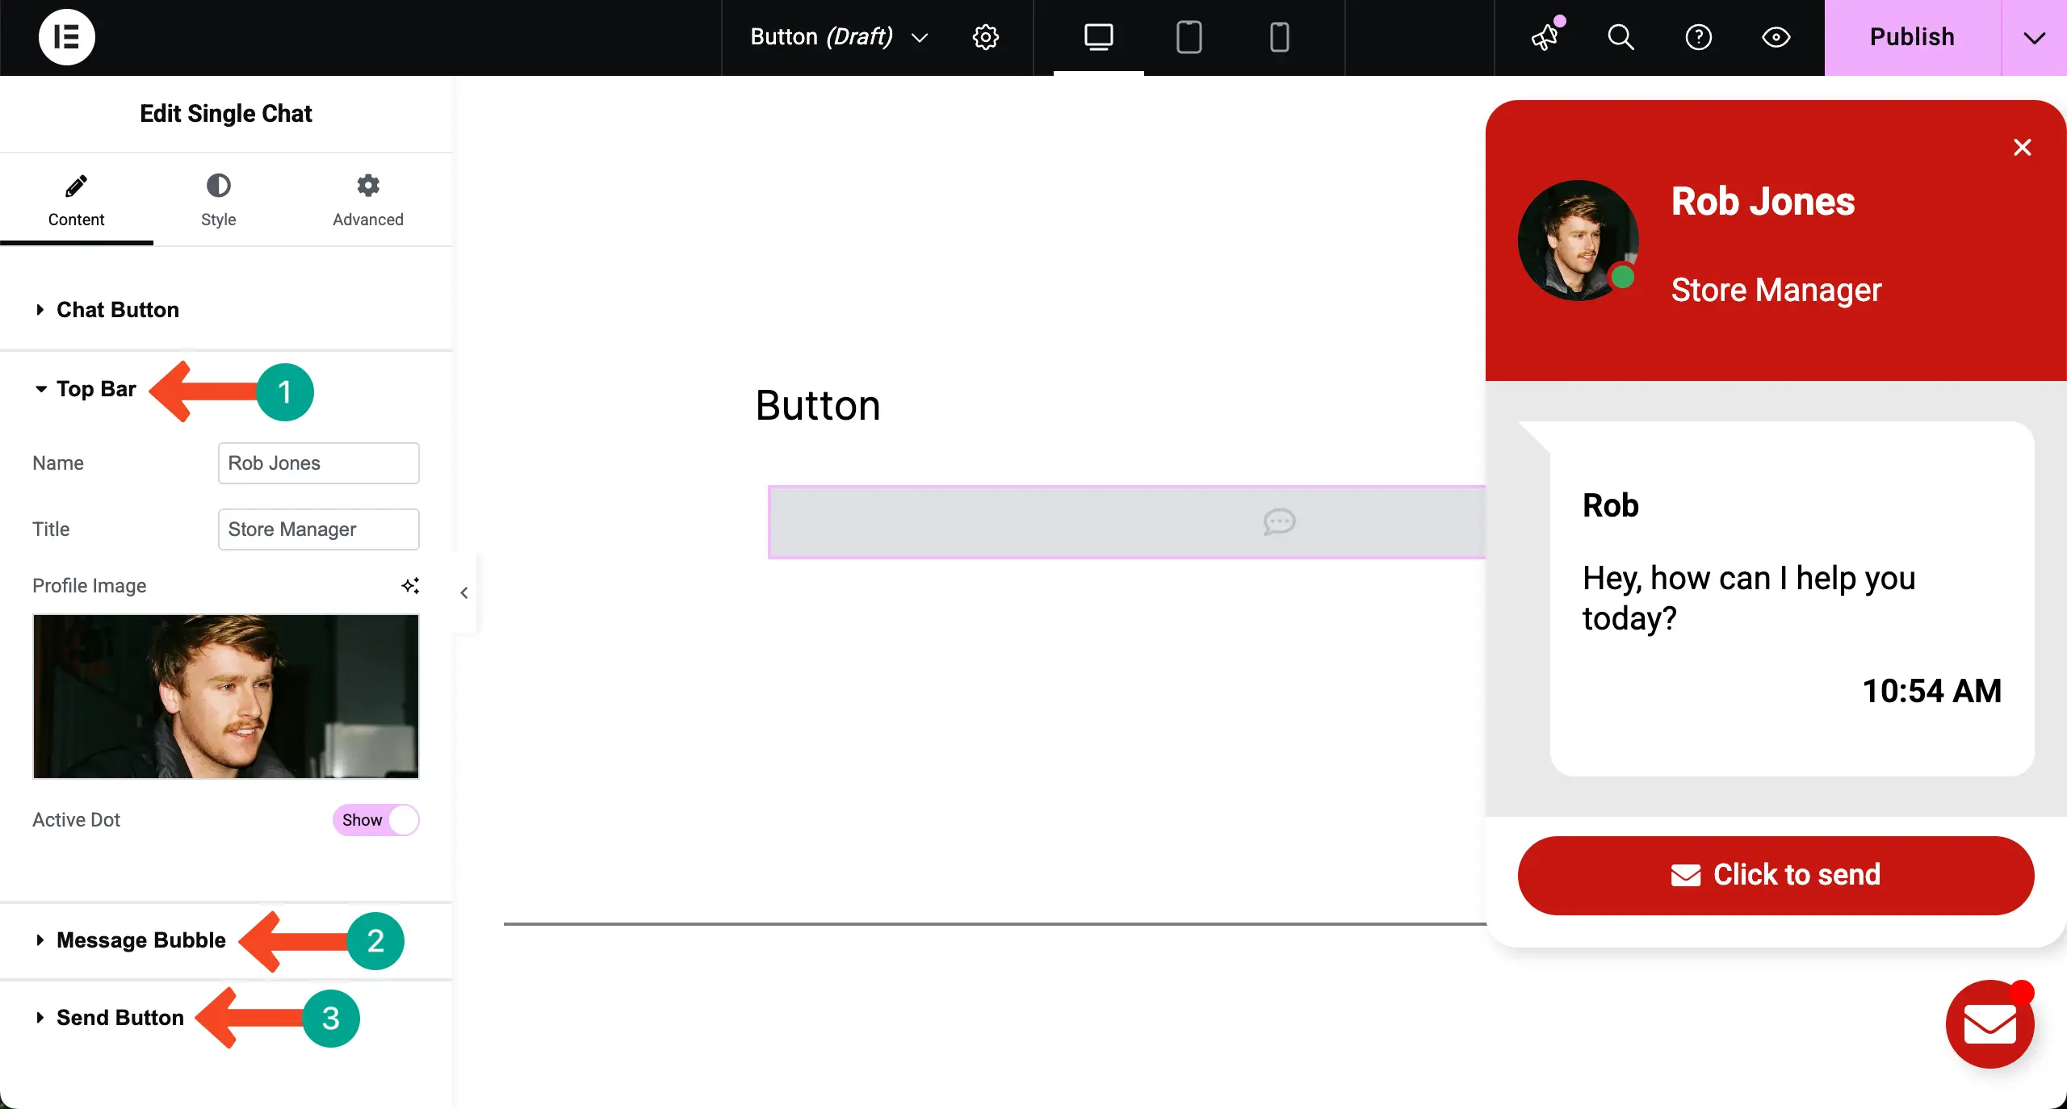Switch to tablet preview mode
Viewport: 2067px width, 1109px height.
1189,37
